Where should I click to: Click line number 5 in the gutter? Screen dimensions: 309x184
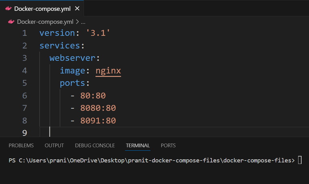[25, 83]
